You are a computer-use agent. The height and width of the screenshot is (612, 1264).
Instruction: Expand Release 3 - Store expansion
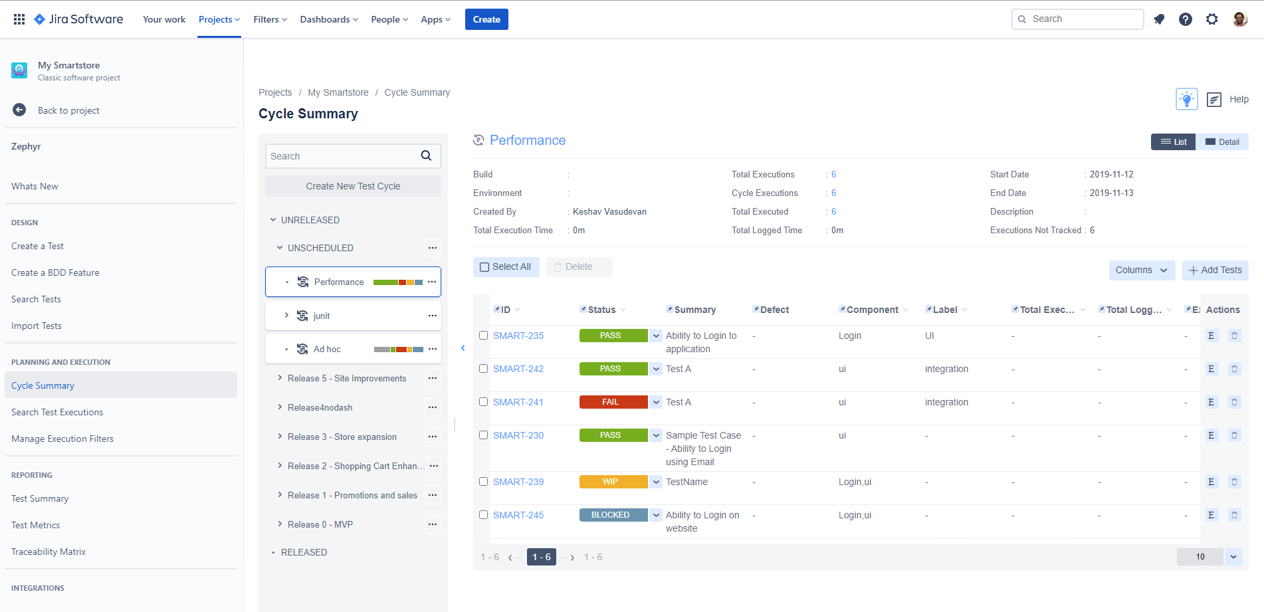coord(280,436)
